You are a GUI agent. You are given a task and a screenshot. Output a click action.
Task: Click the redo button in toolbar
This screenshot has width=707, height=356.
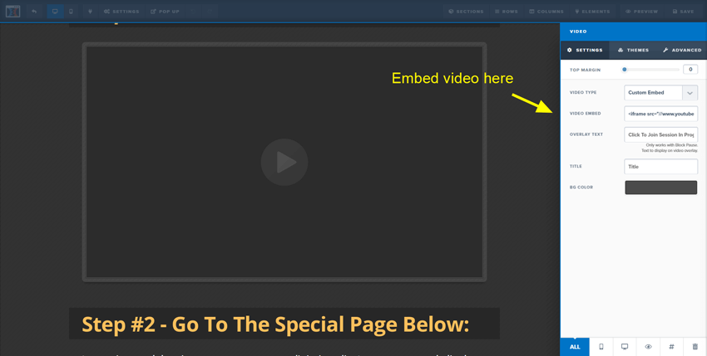210,12
